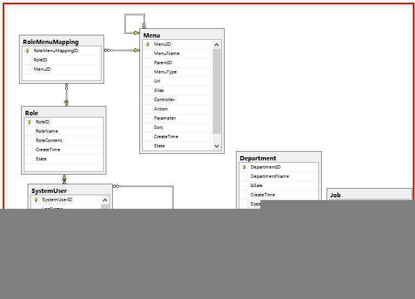The height and width of the screenshot is (299, 415).
Task: Select the ParentID column in Menu
Action: point(177,63)
